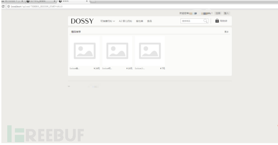This screenshot has width=278, height=145.
Task: Click the new tab button
Action: (x=93, y=2)
